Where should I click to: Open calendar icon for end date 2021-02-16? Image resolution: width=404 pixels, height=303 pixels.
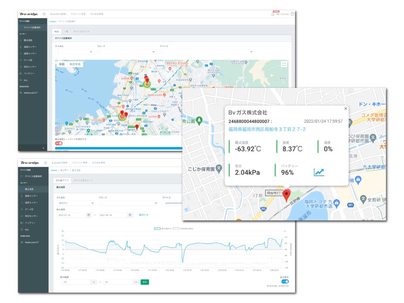click(x=130, y=215)
